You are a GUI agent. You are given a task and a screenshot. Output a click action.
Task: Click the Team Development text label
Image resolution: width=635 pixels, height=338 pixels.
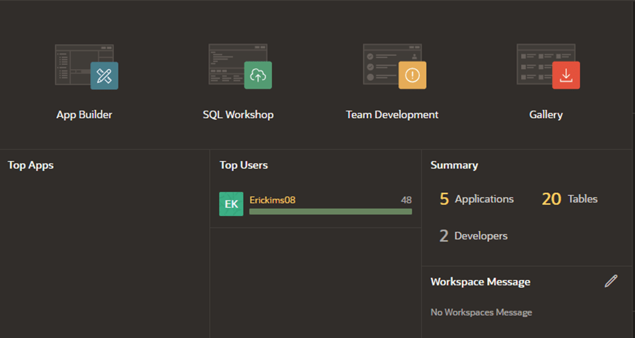pos(392,115)
